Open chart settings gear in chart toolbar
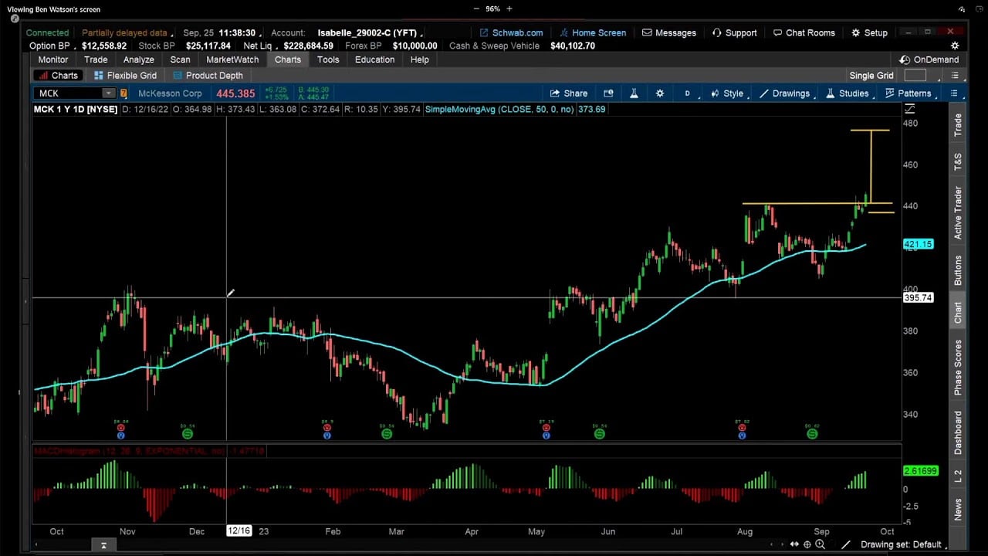The width and height of the screenshot is (988, 556). 660,93
